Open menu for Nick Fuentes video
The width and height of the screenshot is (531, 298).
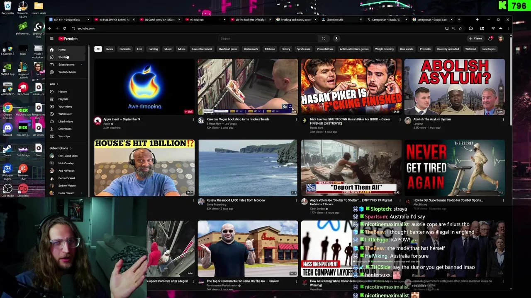[400, 120]
